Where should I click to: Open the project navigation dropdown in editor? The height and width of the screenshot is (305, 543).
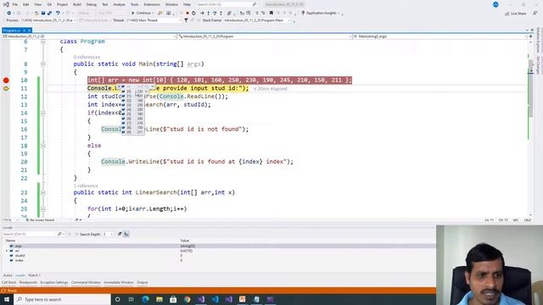(x=89, y=36)
